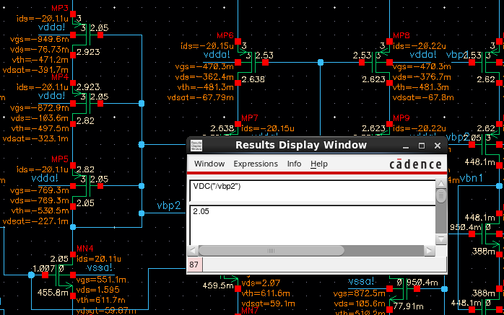Click MP8's vds=-376.7m annotation
The width and height of the screenshot is (504, 315).
tap(422, 77)
